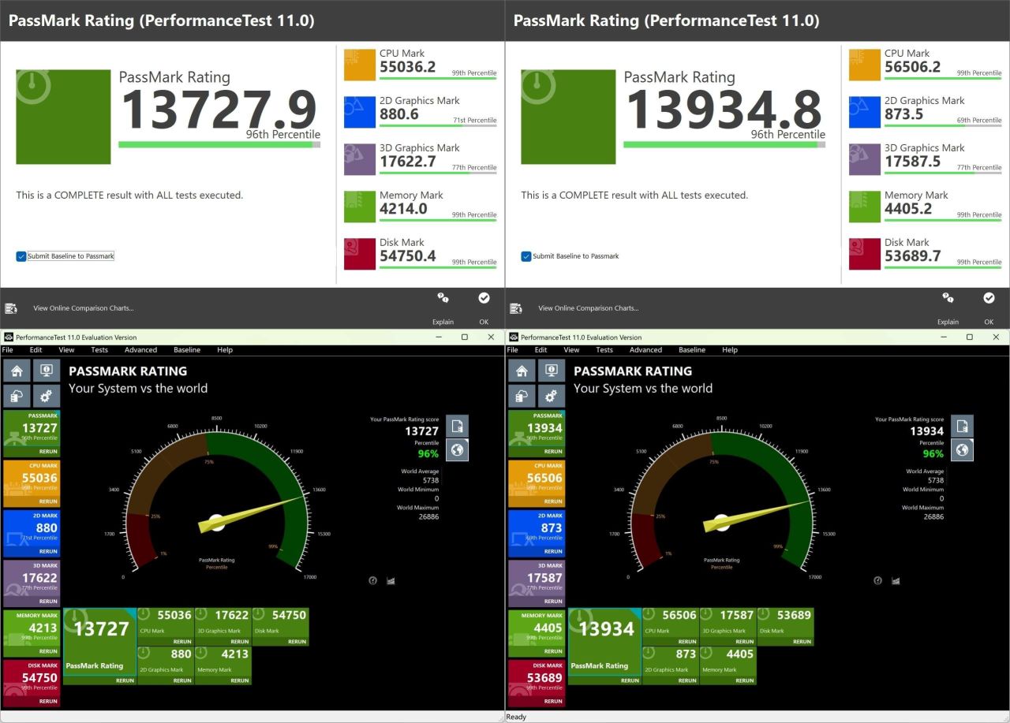Click Explain in the 13934.8 rating dialog
Screen dimensions: 1010x723
948,307
